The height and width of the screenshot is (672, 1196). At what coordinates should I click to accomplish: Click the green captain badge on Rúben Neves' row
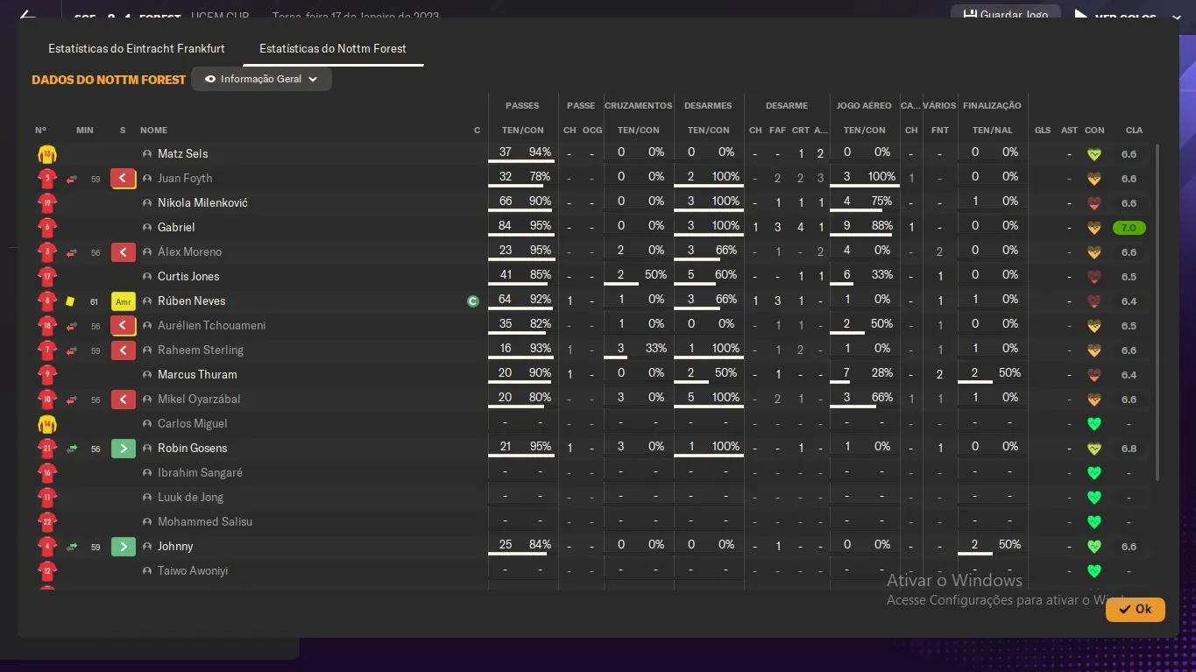[473, 301]
